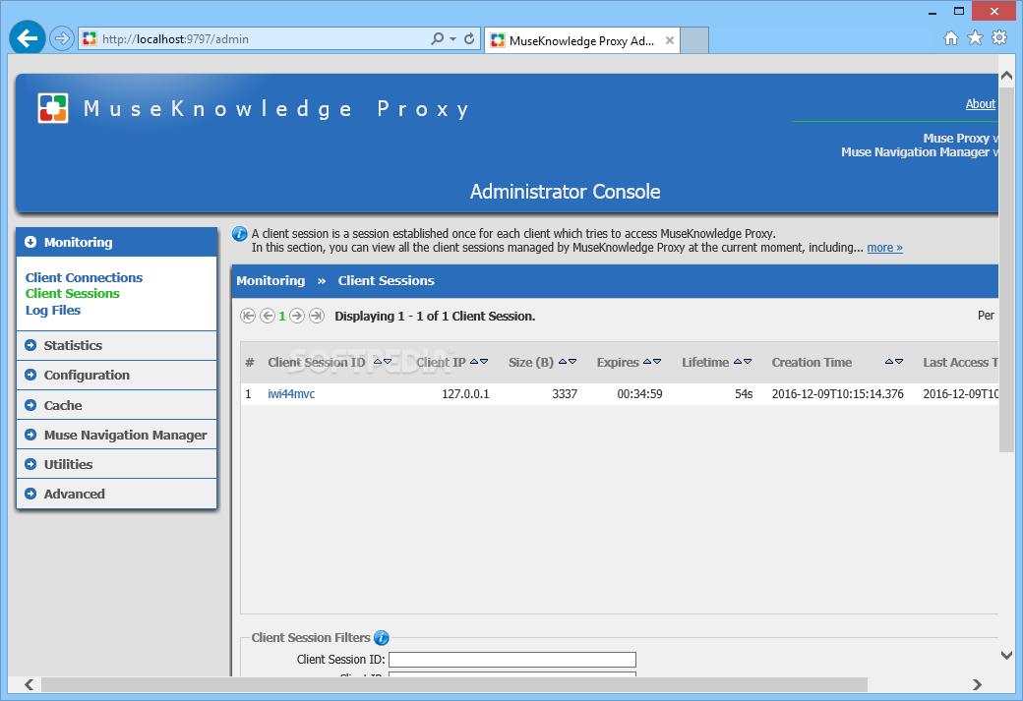
Task: Maximize the browser window
Action: 958,11
